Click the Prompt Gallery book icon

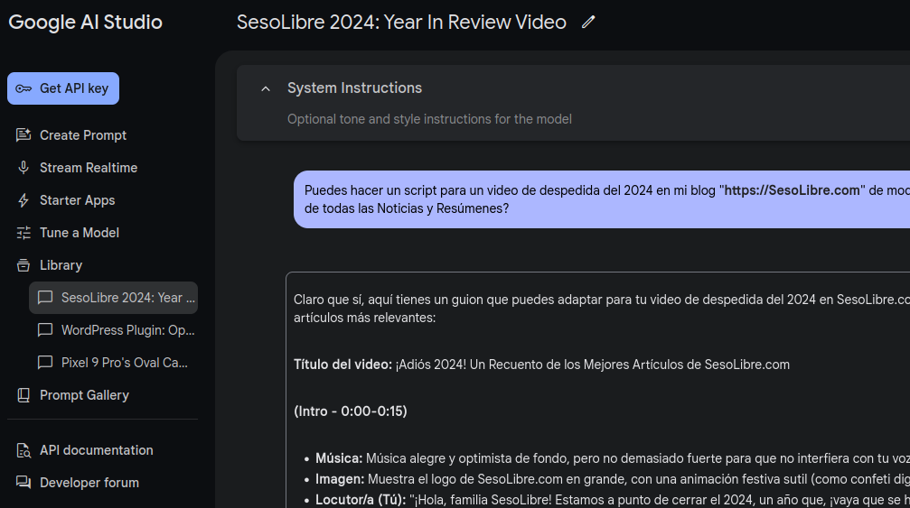(23, 395)
